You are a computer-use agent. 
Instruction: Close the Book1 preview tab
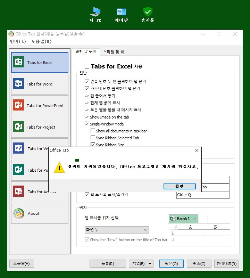pos(194,219)
